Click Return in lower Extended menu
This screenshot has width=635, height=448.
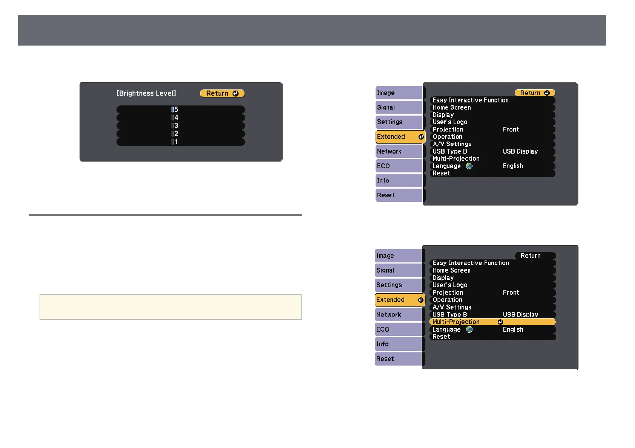[x=535, y=256]
